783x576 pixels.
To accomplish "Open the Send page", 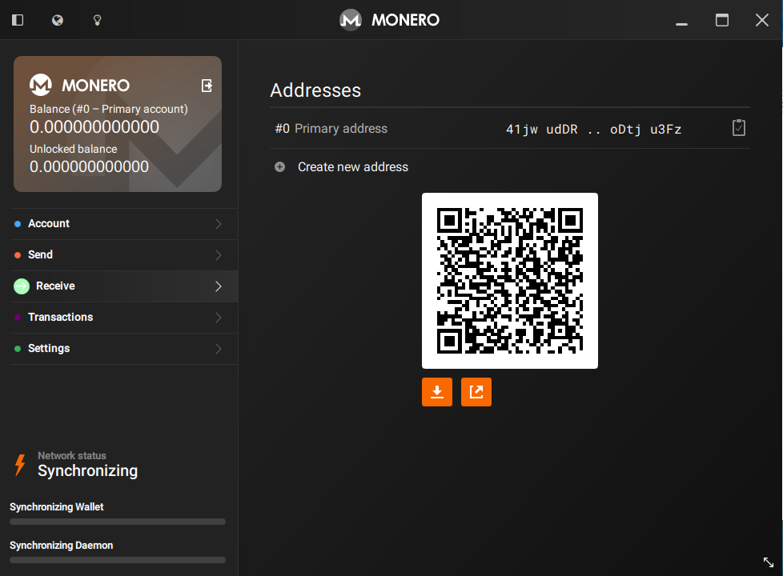I will click(124, 255).
